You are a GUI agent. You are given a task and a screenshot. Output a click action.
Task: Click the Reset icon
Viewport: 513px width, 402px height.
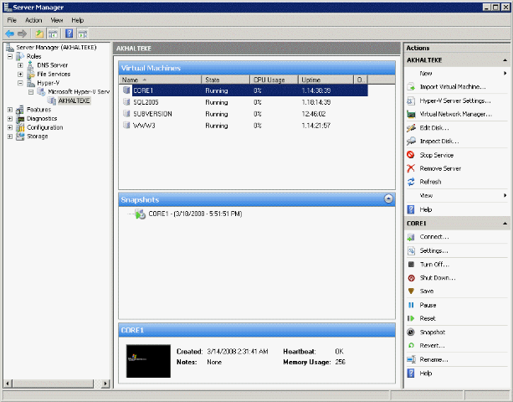pyautogui.click(x=411, y=318)
